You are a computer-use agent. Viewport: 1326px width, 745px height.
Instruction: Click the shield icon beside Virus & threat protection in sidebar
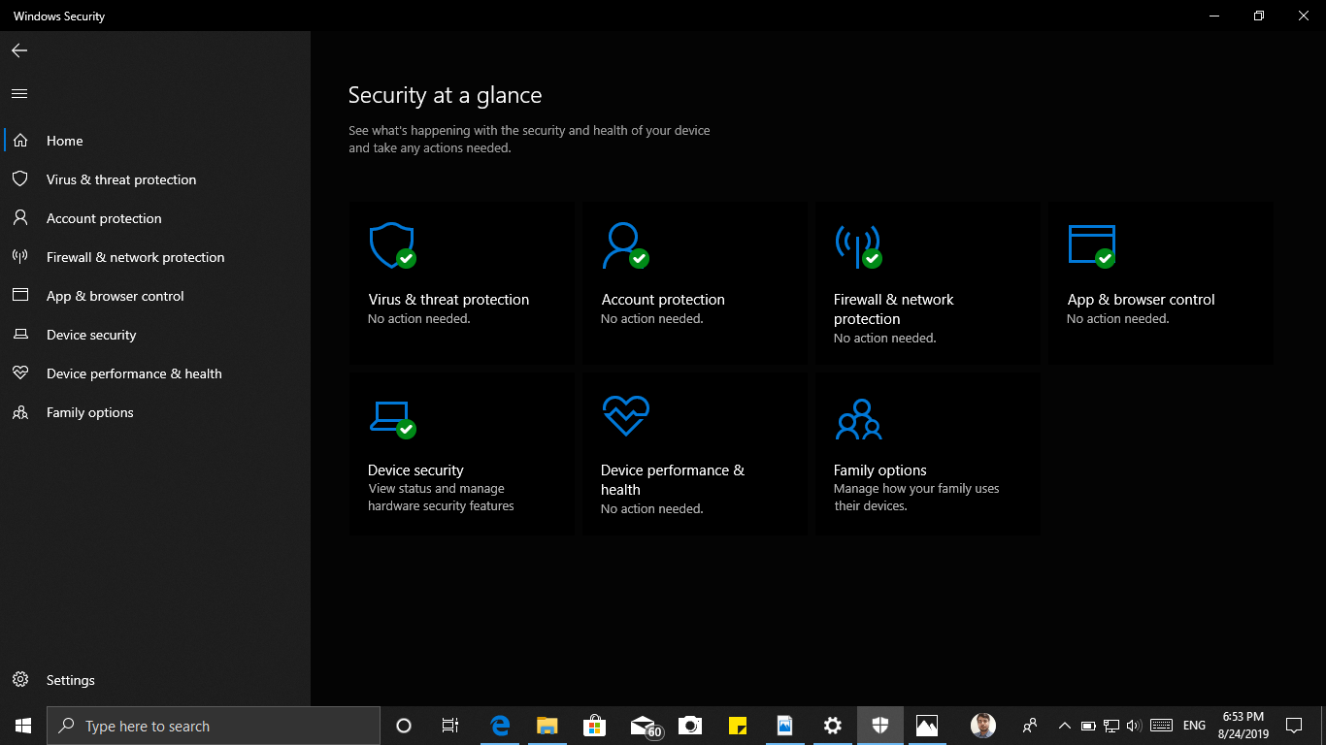(20, 179)
